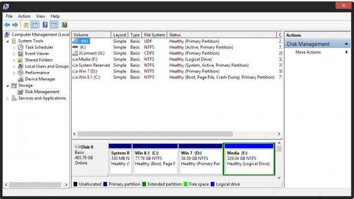Select the Media (F:) logical drive block

(x=249, y=159)
